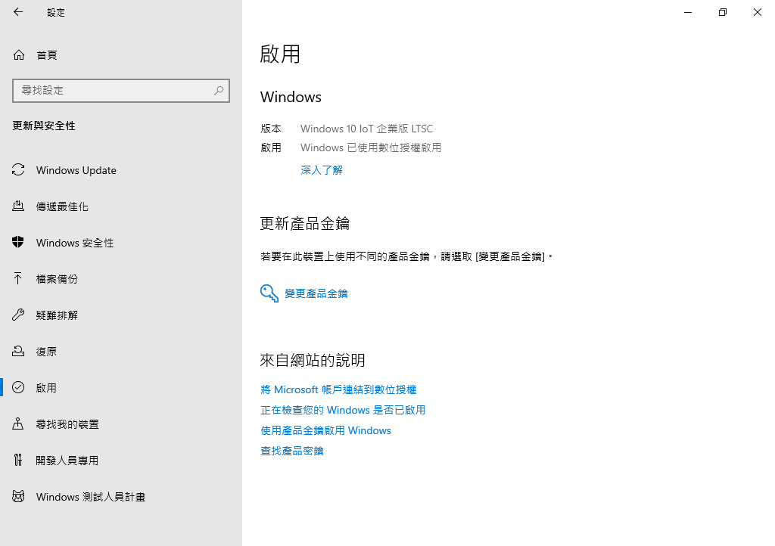The height and width of the screenshot is (546, 775).
Task: Open 正在檢查您的 Windows 是否已啟用 link
Action: 343,410
